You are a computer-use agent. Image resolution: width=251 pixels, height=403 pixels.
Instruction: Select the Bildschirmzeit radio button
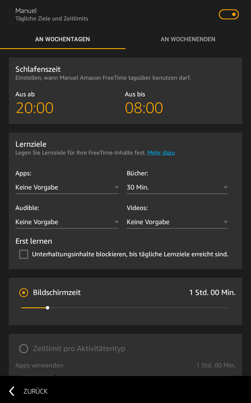click(24, 293)
